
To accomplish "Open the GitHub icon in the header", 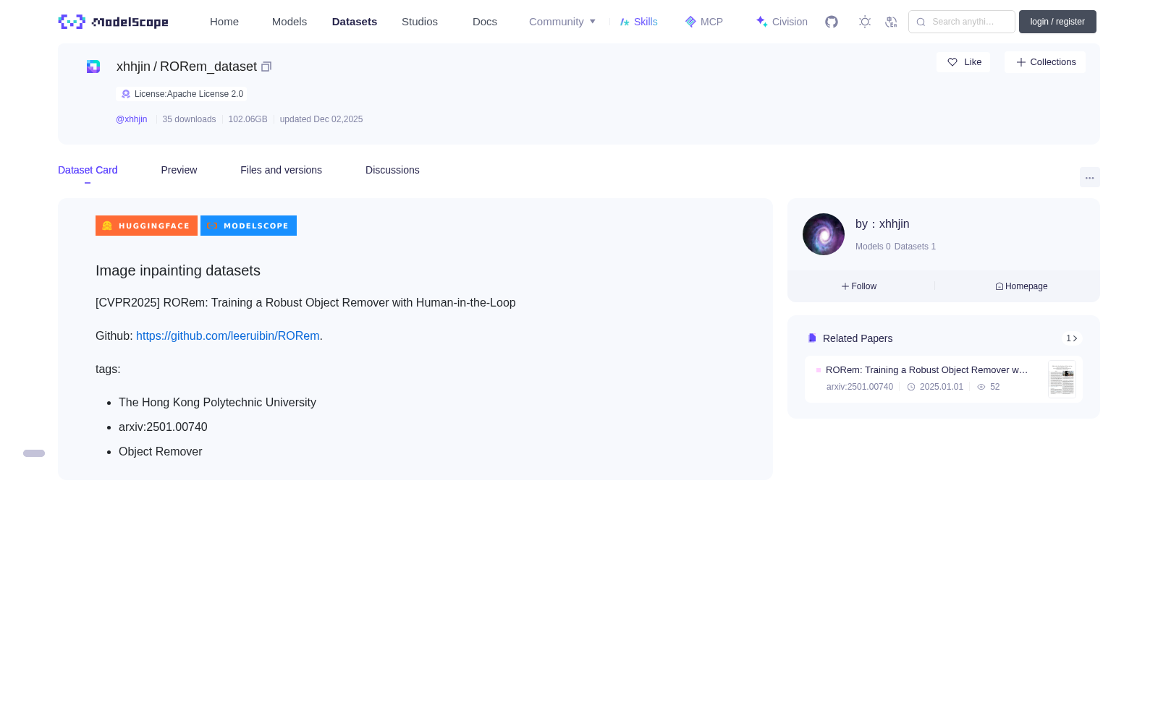I will (x=832, y=22).
